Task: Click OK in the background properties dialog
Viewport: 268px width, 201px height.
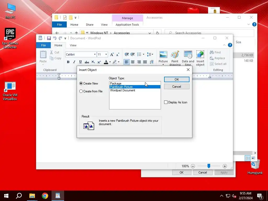Action: pyautogui.click(x=182, y=172)
